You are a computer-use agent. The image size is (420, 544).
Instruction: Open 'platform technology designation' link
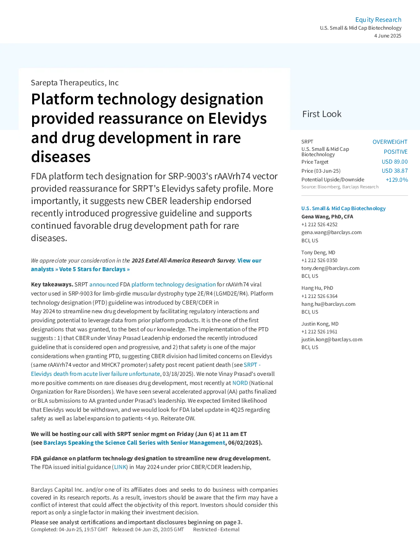click(173, 284)
